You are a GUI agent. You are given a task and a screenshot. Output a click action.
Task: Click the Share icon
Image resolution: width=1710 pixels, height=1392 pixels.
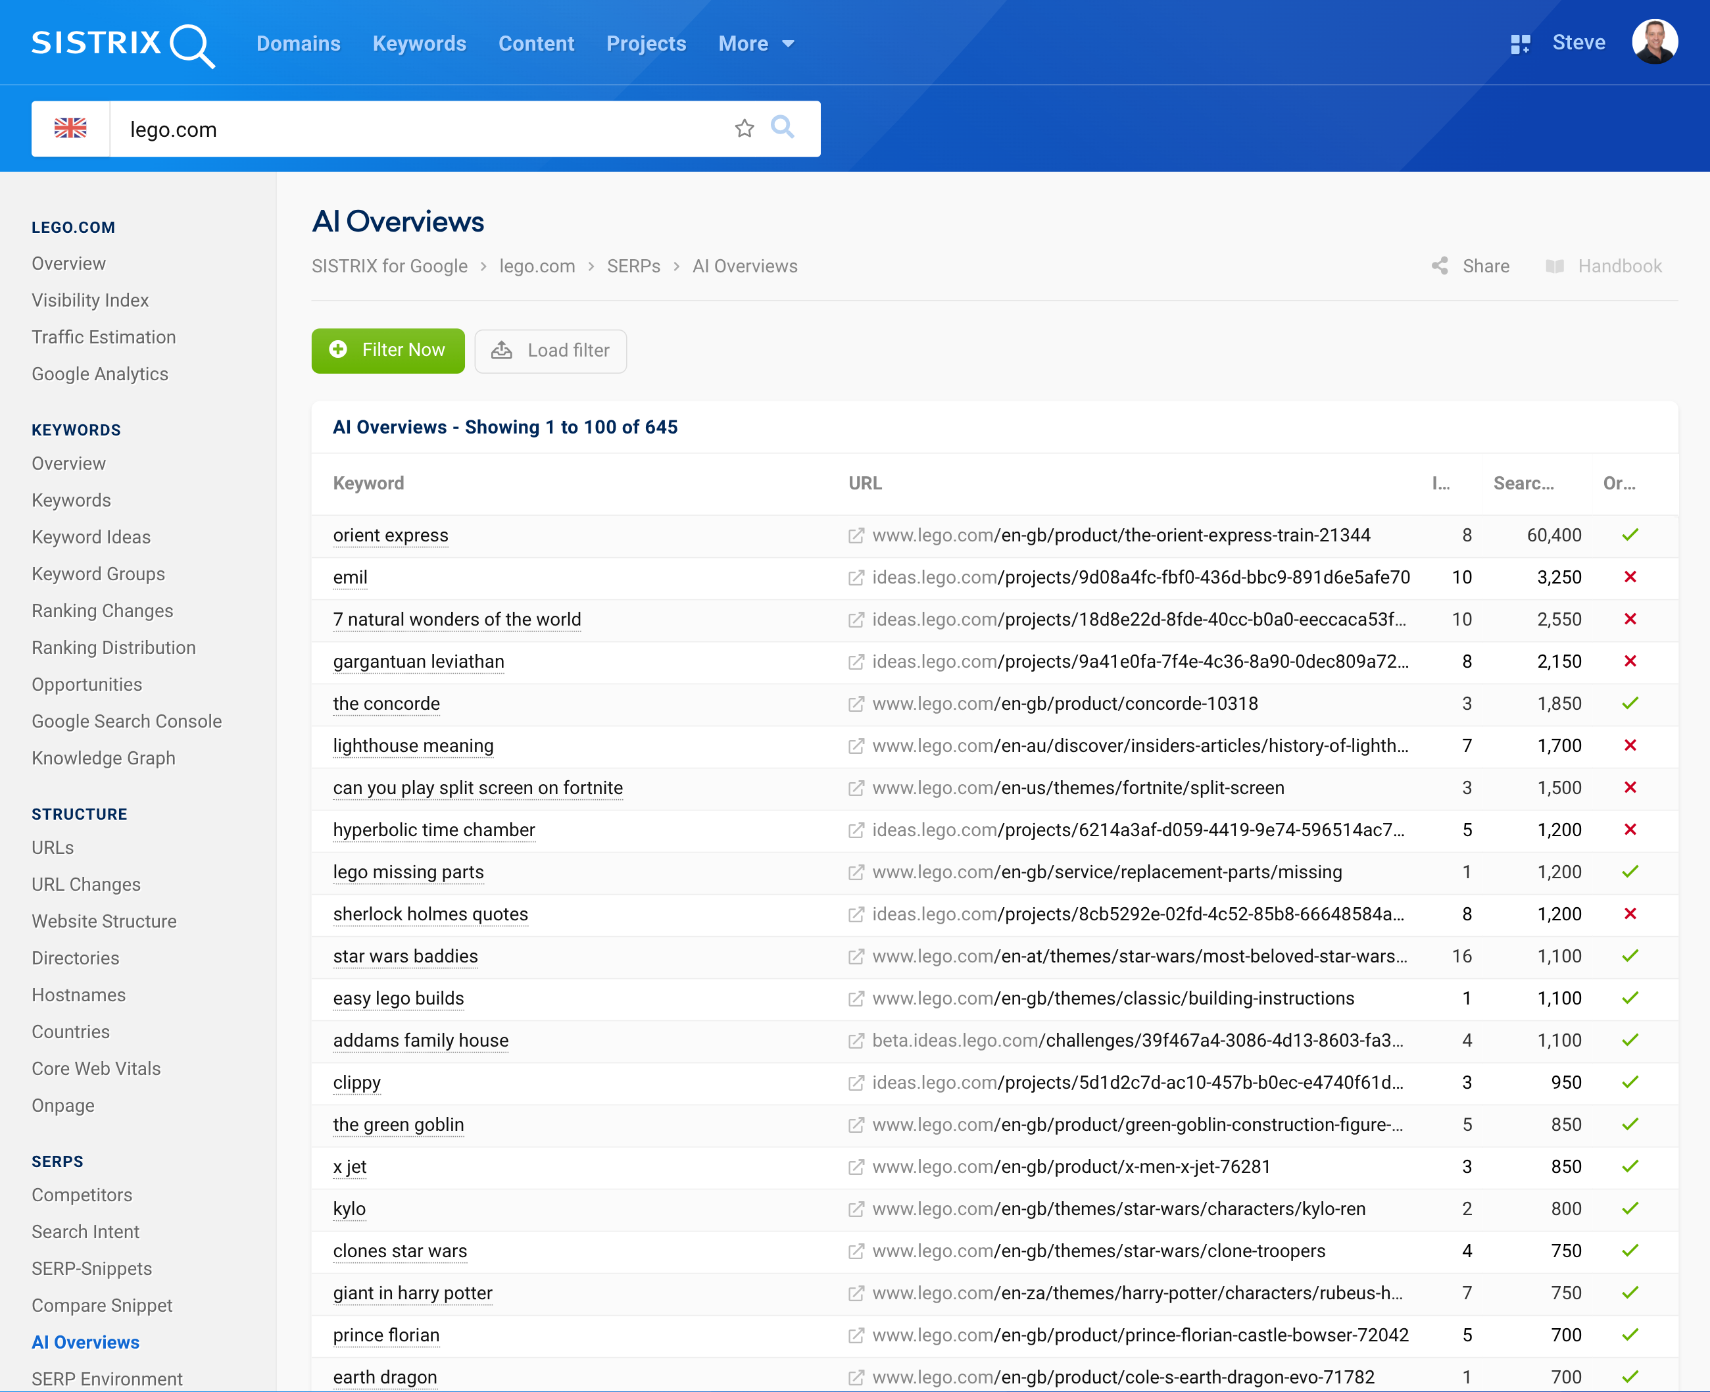(1440, 266)
